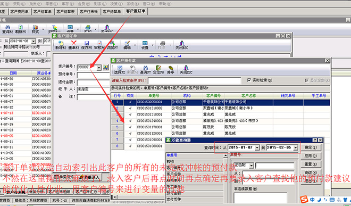
Task: Click customer lookup icon beside 客户编号 field
Action: click(106, 67)
